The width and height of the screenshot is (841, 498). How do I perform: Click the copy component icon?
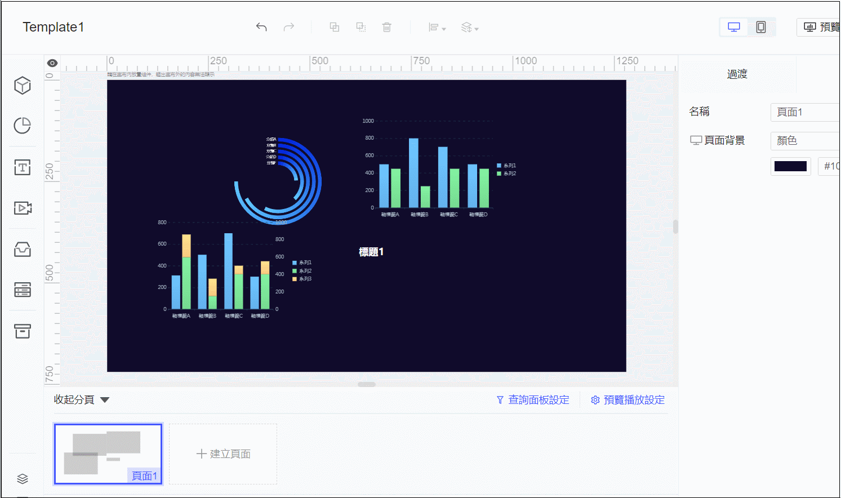pos(335,27)
